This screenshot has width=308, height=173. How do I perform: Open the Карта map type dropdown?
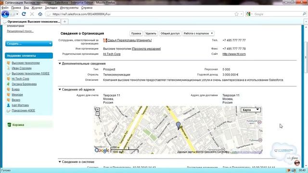251,110
